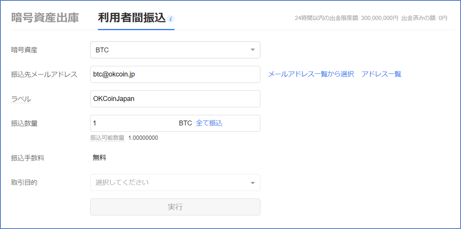Click the 無料 fee text

point(99,158)
